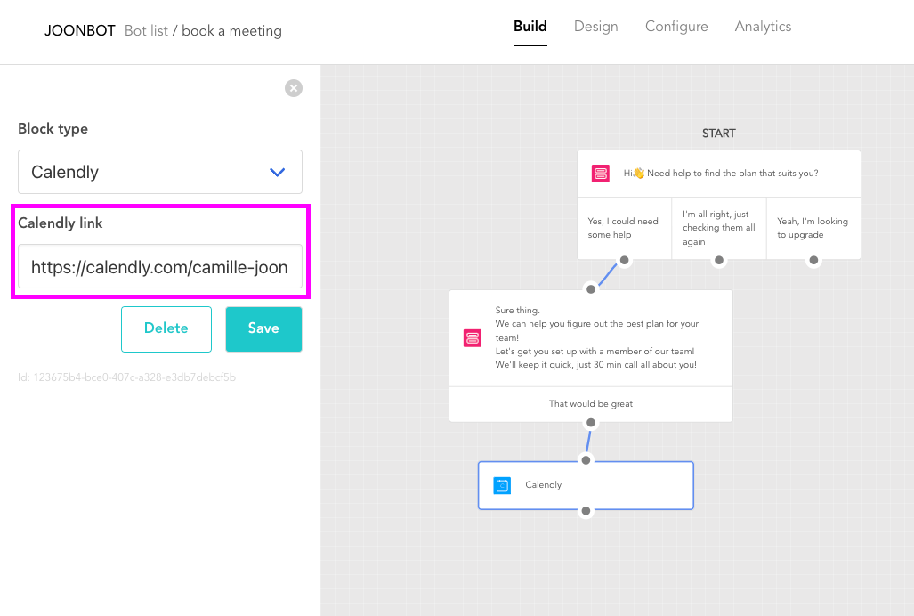This screenshot has height=616, width=914.
Task: Click the 'Block type' label
Action: pyautogui.click(x=53, y=129)
